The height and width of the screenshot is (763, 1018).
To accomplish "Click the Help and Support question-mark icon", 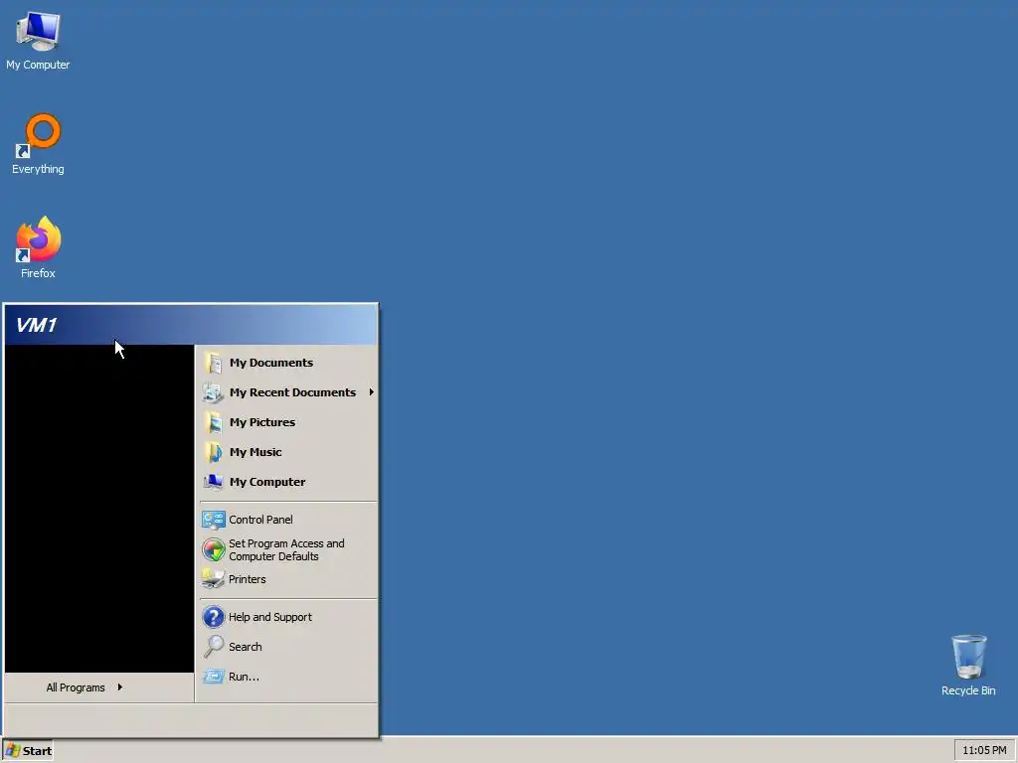I will pos(213,617).
